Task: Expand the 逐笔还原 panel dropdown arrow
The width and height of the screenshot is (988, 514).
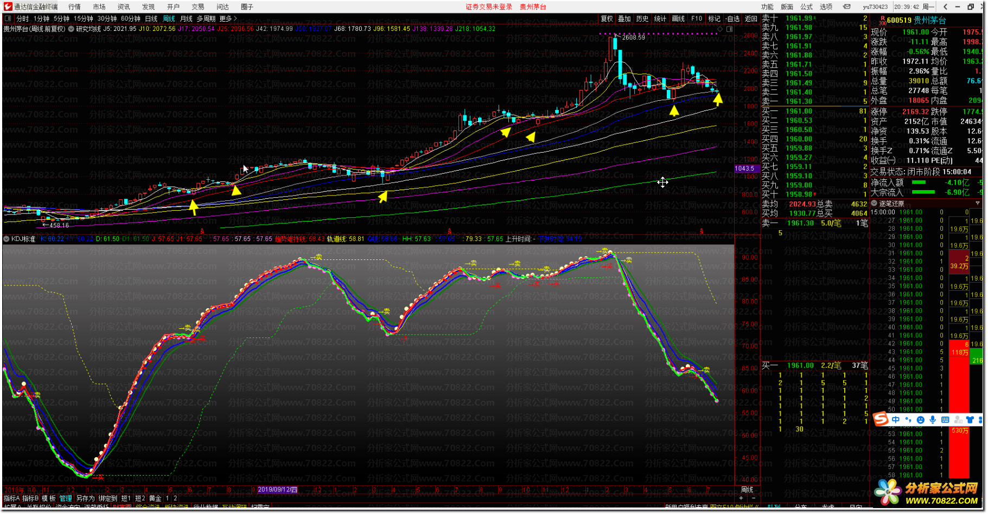Action: click(978, 204)
